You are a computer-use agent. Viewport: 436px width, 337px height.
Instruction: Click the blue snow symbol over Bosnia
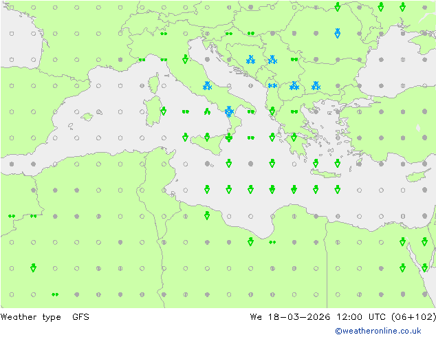[x=250, y=60]
